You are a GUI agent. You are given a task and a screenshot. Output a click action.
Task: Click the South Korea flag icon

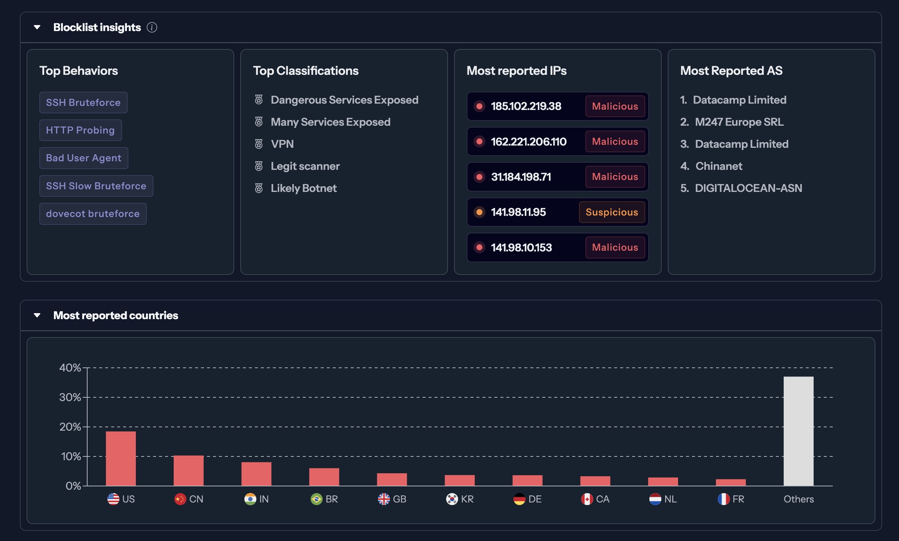[x=452, y=499]
